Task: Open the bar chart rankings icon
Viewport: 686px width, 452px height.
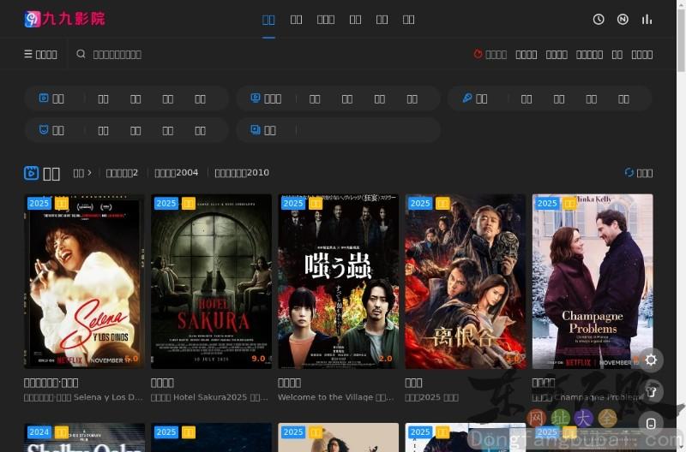Action: (647, 19)
